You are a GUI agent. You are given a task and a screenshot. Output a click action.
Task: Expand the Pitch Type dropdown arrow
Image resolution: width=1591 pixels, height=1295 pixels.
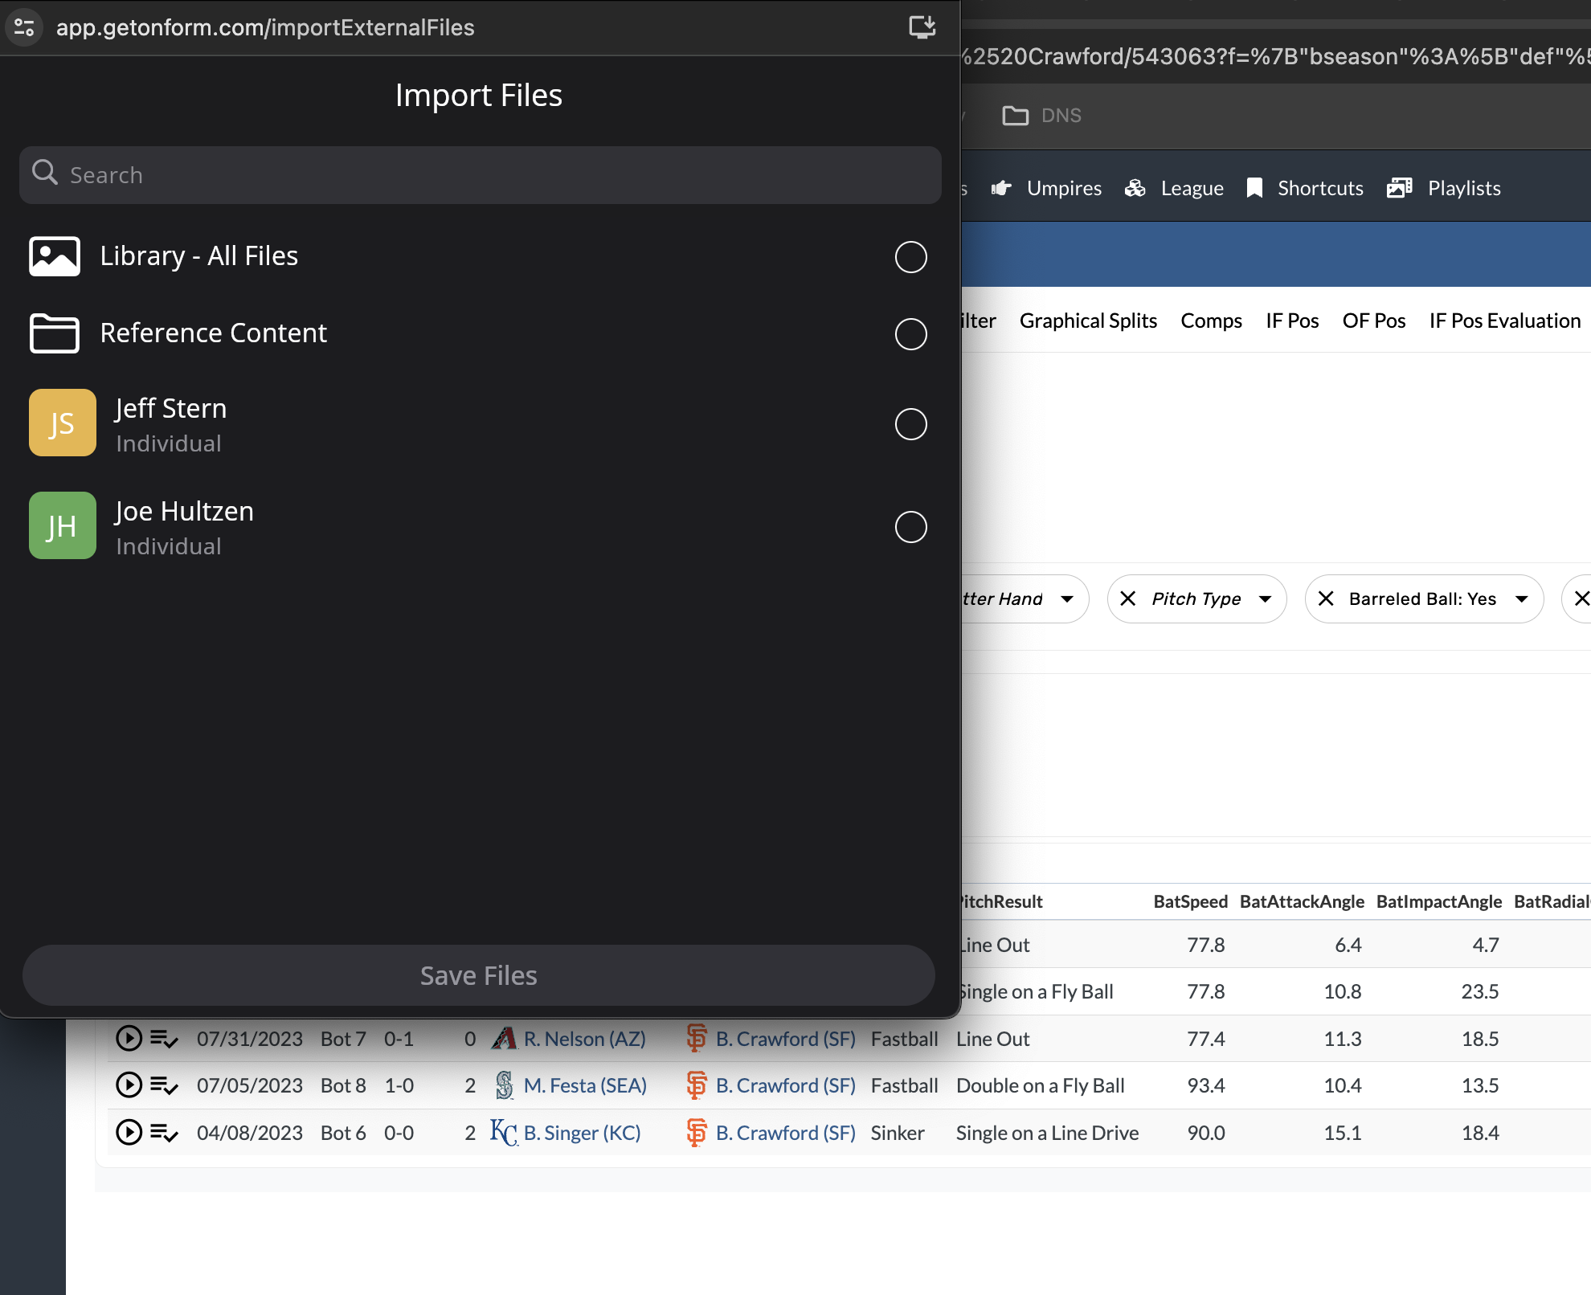click(1265, 599)
